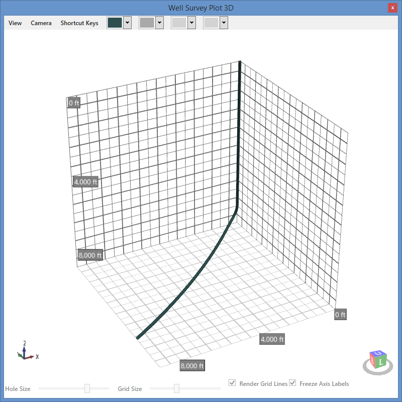This screenshot has width=402, height=402.
Task: Open dropdown arrow beside dark teal swatch
Action: click(128, 23)
